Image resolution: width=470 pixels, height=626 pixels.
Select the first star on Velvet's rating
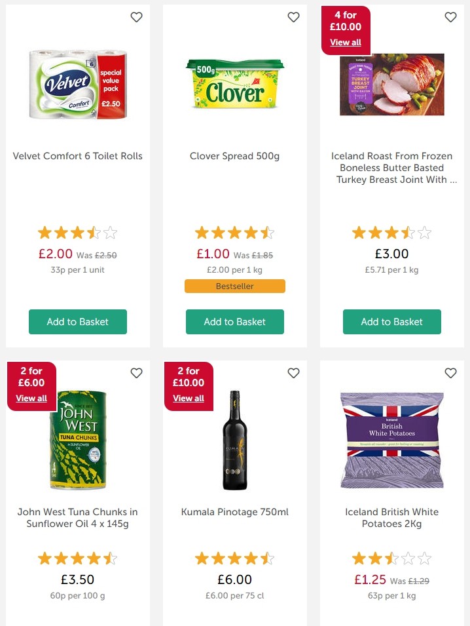(x=45, y=232)
